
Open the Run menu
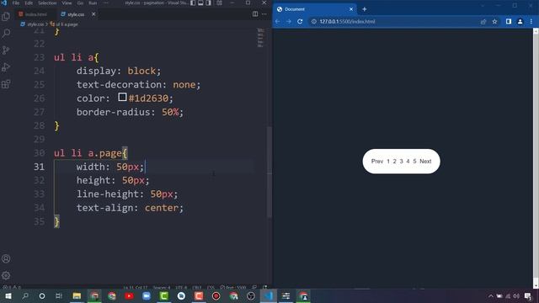93,3
